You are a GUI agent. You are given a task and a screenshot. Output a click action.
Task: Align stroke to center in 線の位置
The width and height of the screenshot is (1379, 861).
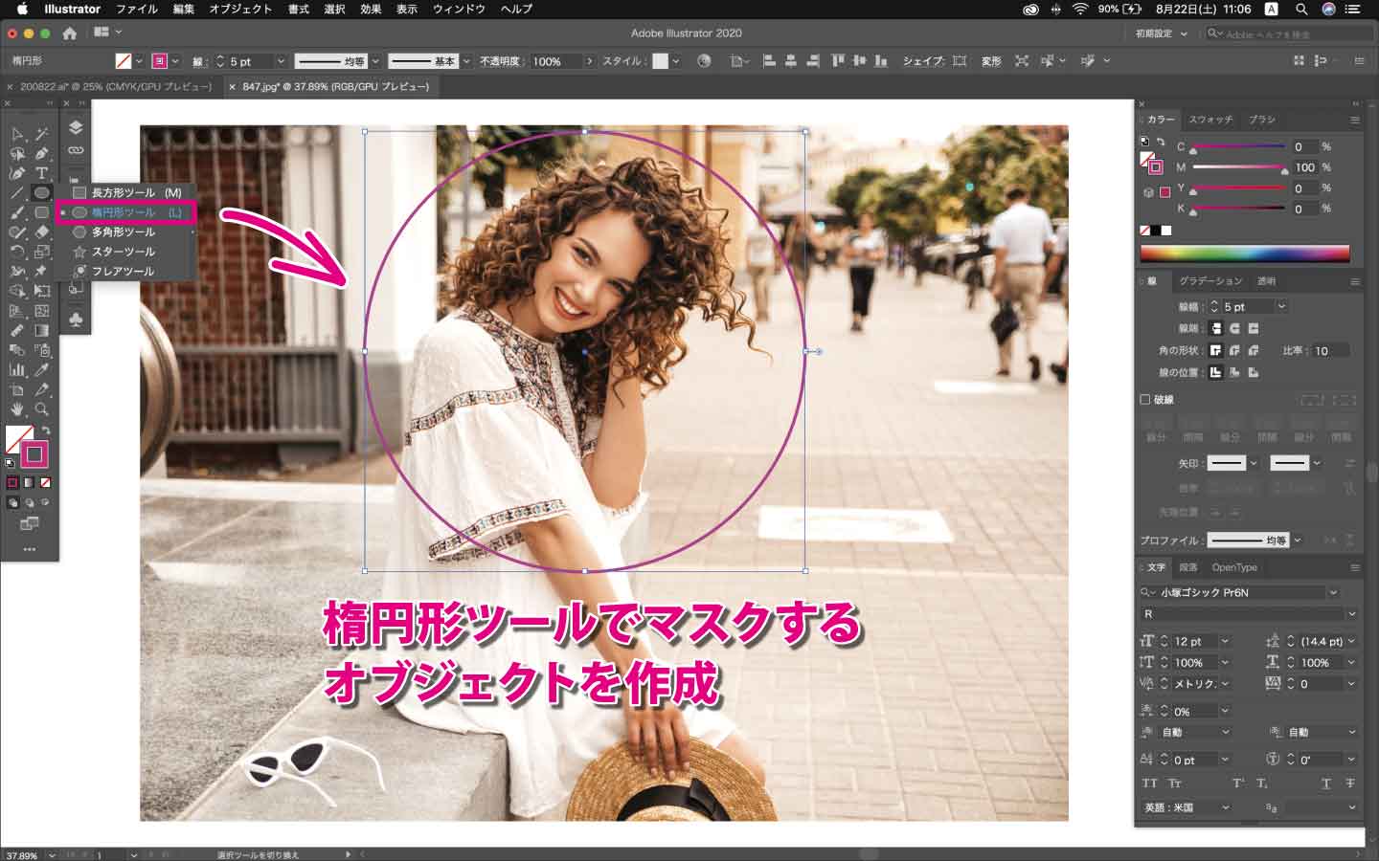1215,372
